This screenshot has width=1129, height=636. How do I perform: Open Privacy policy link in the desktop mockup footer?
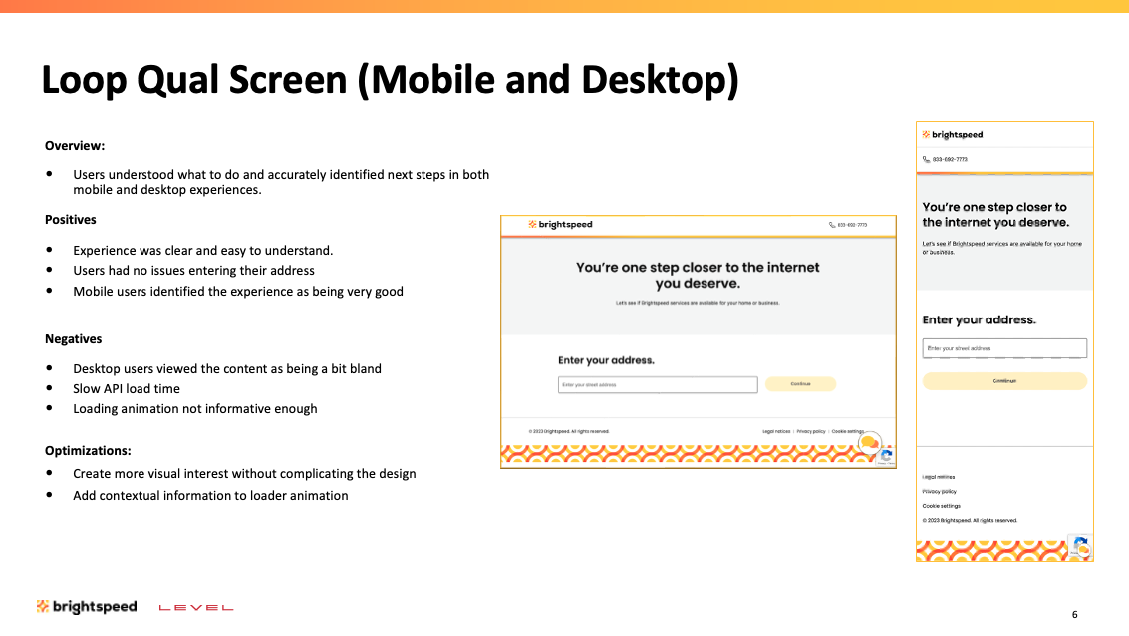(x=811, y=432)
